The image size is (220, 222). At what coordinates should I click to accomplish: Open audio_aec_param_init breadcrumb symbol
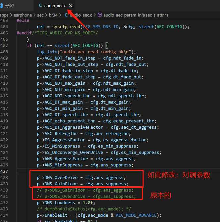pyautogui.click(x=136, y=15)
